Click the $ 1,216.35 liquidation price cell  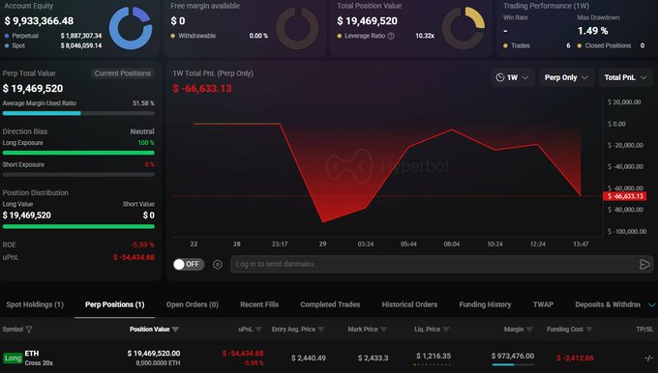434,356
